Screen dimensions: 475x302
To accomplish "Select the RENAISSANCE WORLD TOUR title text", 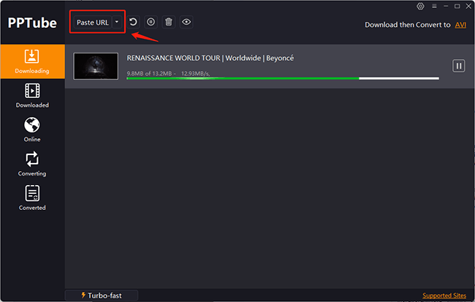I will (x=210, y=58).
